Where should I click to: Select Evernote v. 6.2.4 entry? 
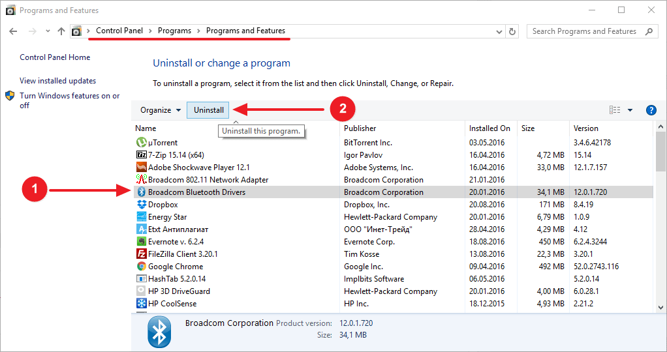[176, 241]
